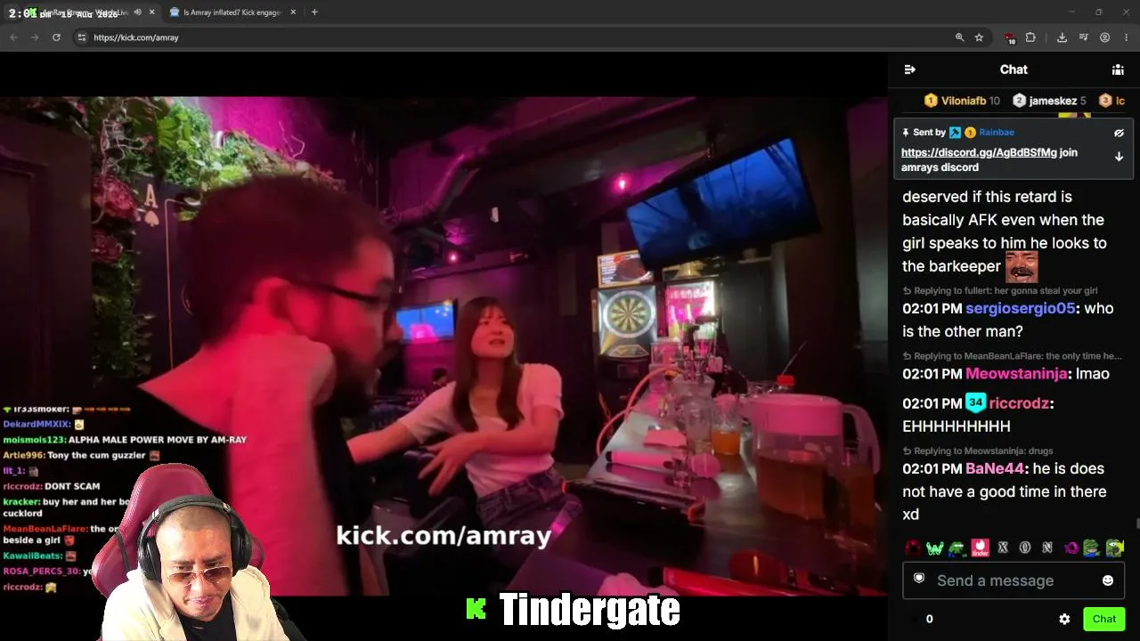Click the reply context above sergiosergio05's message

(1000, 291)
